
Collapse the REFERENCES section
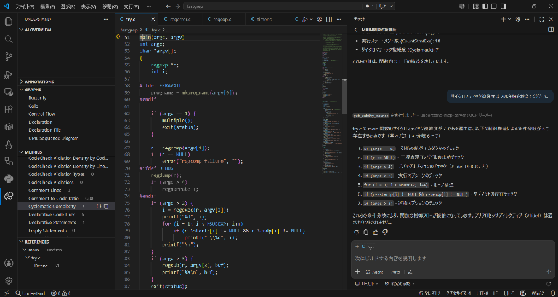pyautogui.click(x=37, y=242)
